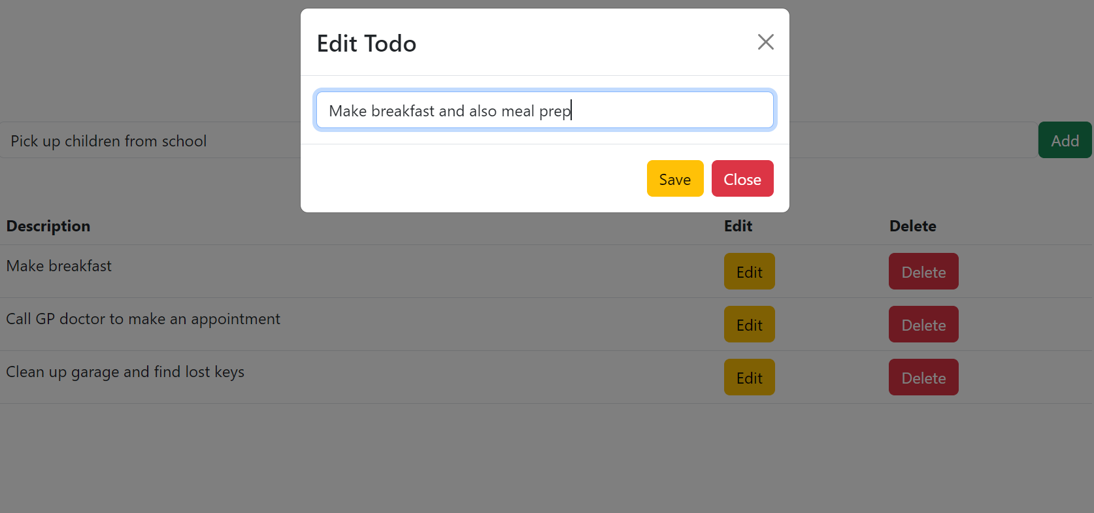Click the Save button in the modal
The width and height of the screenshot is (1094, 513).
[x=674, y=178]
